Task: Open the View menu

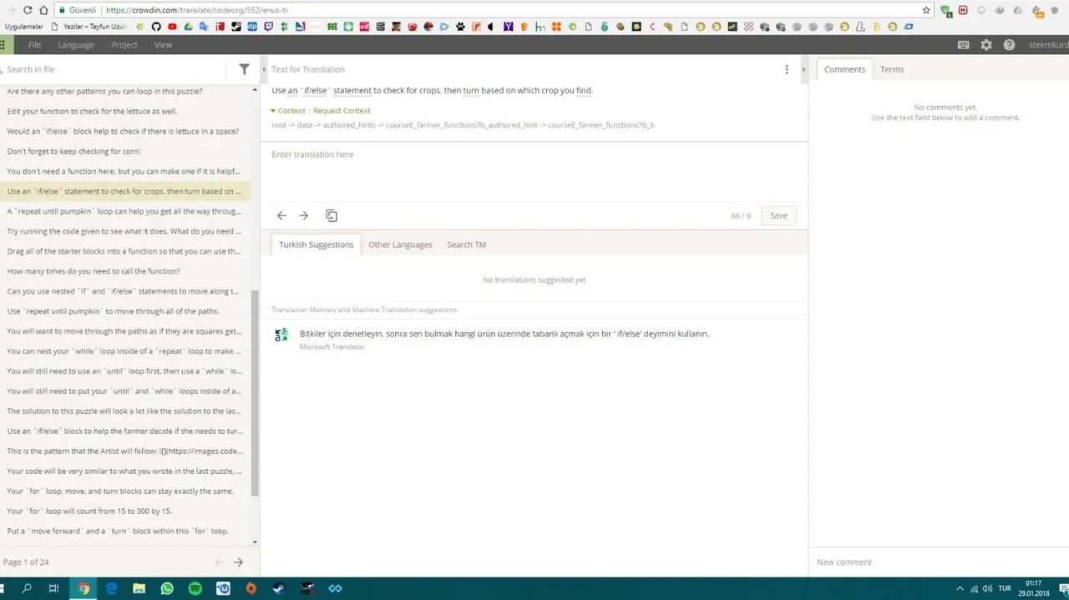Action: pos(164,45)
